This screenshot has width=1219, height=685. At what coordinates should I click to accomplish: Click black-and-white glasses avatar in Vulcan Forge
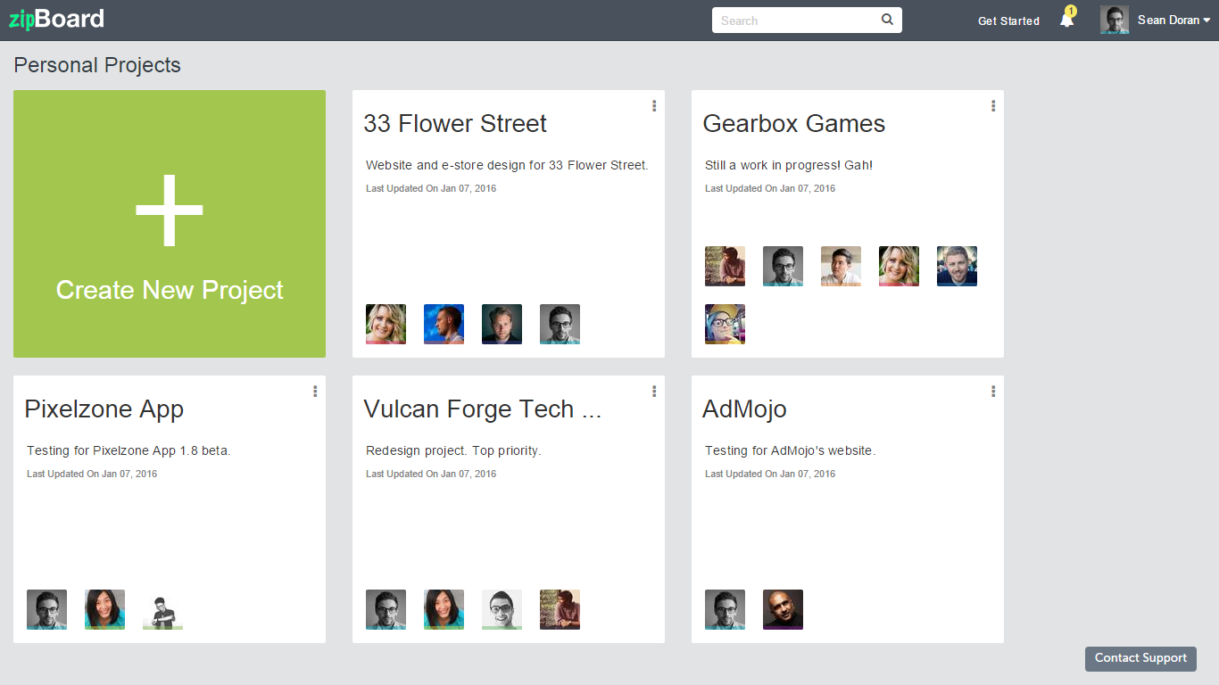pyautogui.click(x=502, y=609)
